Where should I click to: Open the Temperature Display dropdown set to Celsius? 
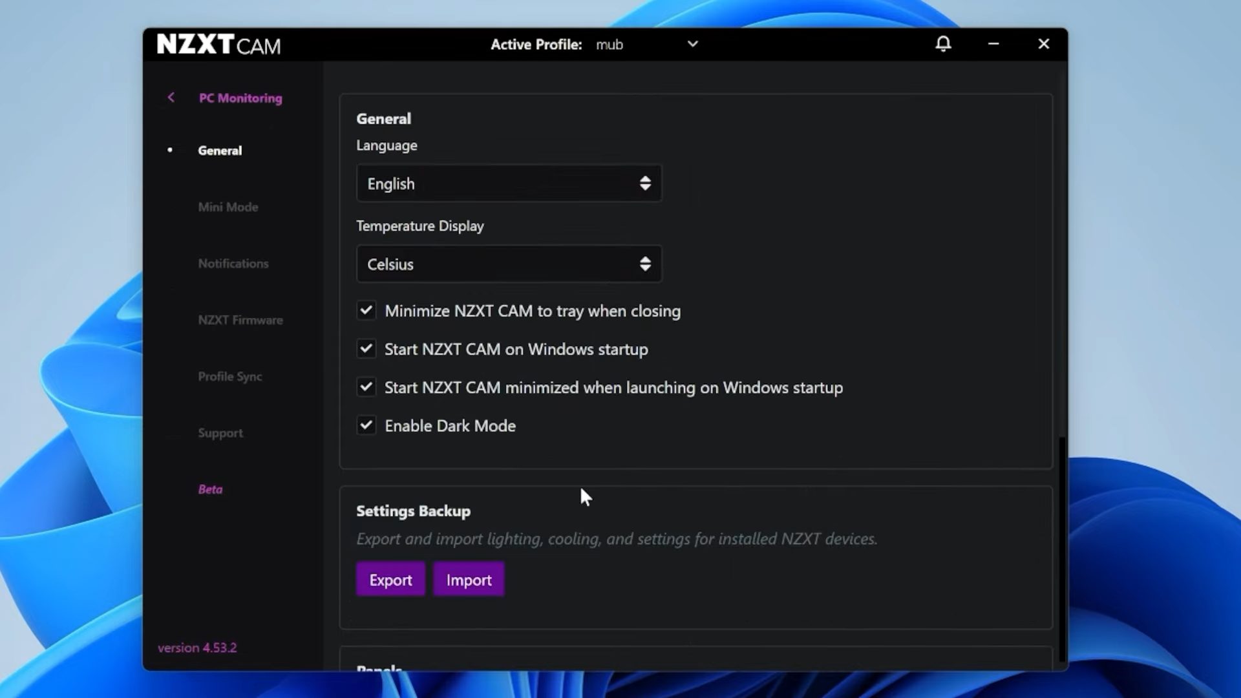tap(509, 264)
